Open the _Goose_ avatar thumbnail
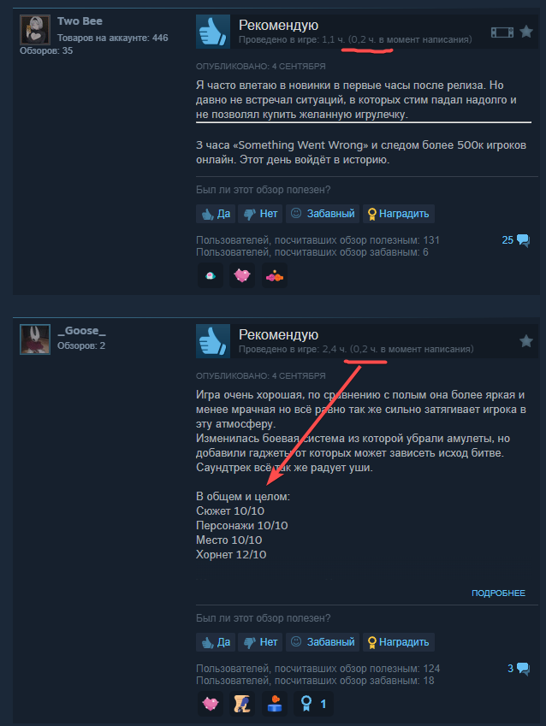 point(35,339)
